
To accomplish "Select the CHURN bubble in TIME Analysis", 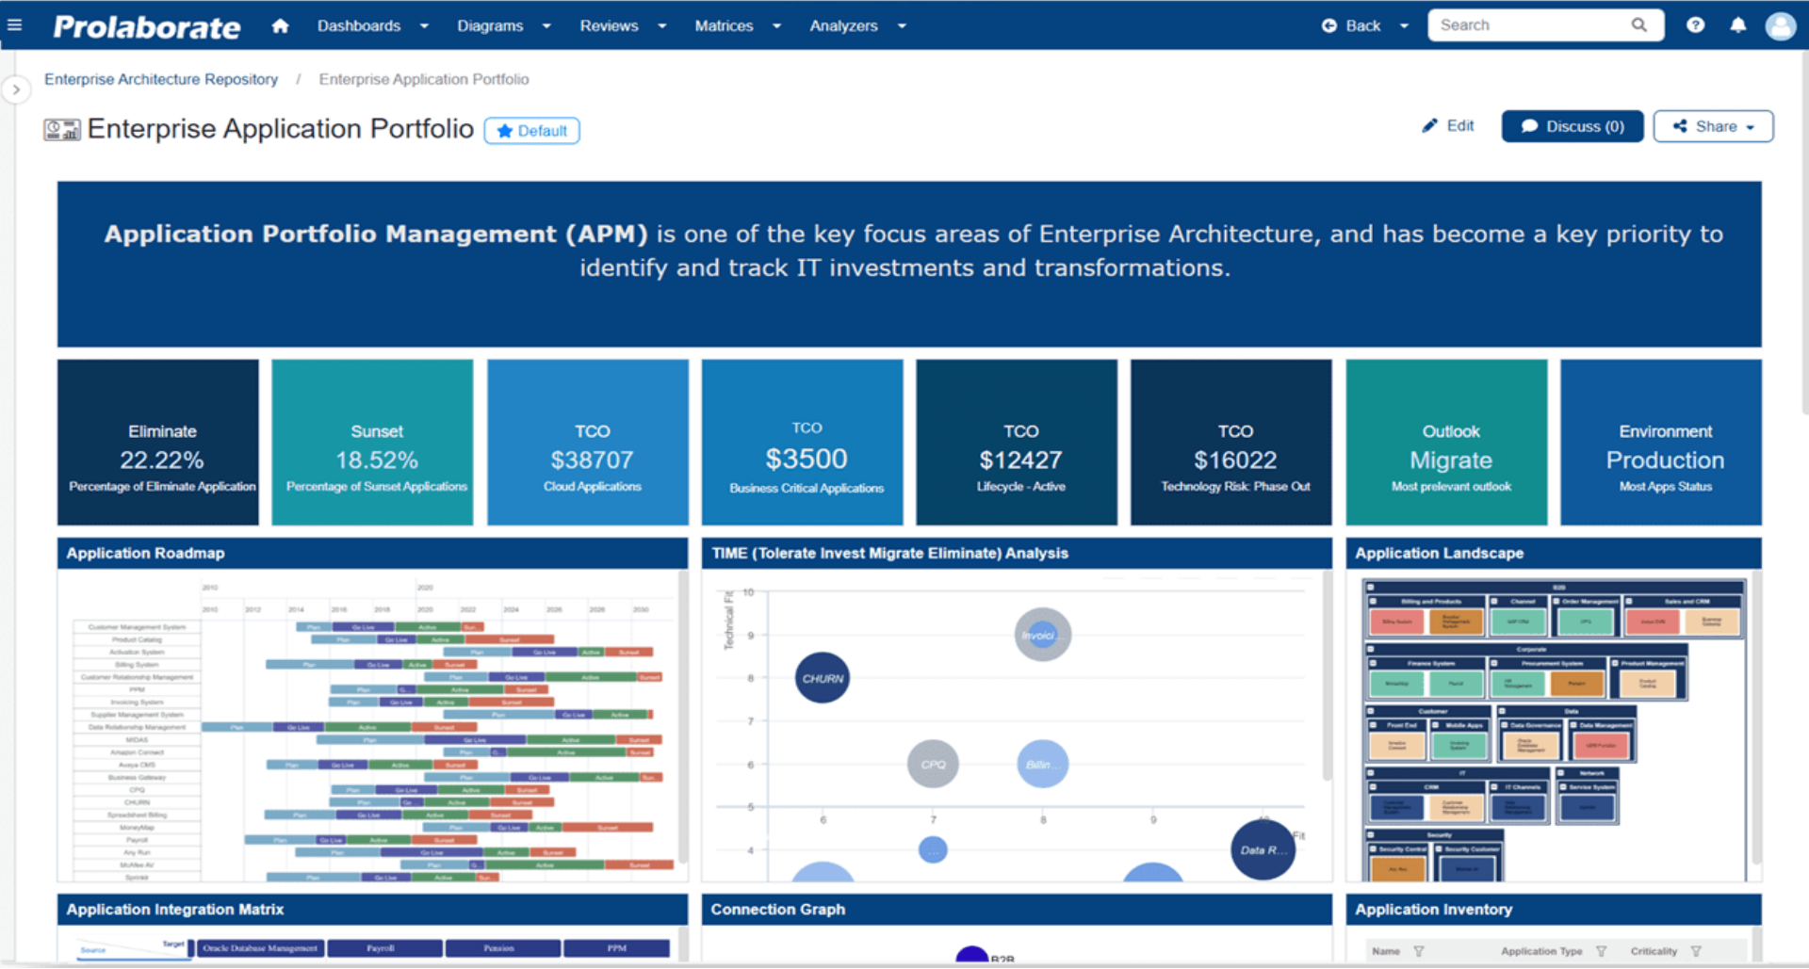I will tap(823, 678).
